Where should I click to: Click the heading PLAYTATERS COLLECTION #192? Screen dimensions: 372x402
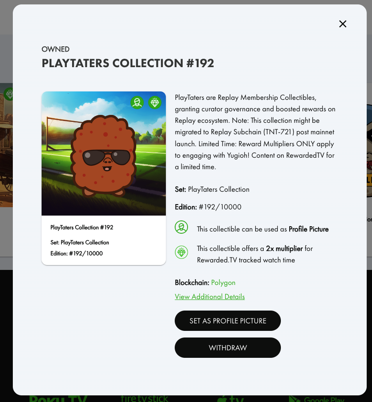[x=128, y=63]
